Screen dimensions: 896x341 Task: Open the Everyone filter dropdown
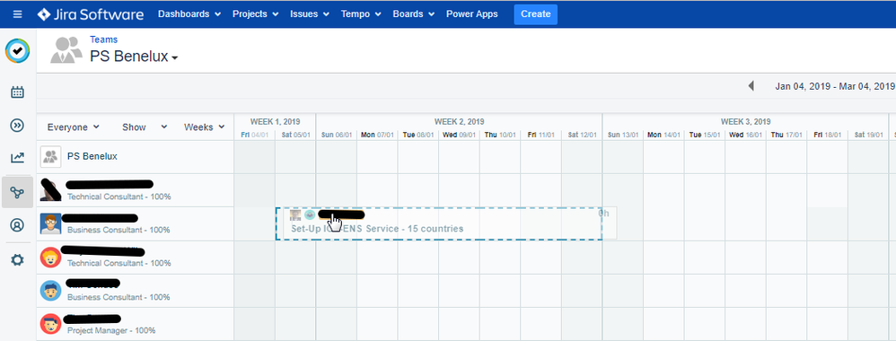pos(73,127)
